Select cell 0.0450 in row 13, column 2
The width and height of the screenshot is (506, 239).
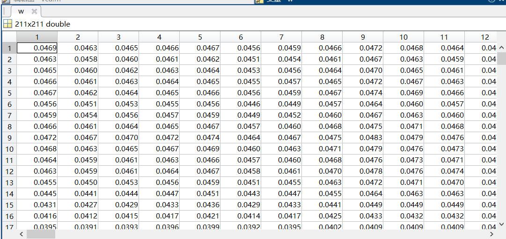coord(78,183)
